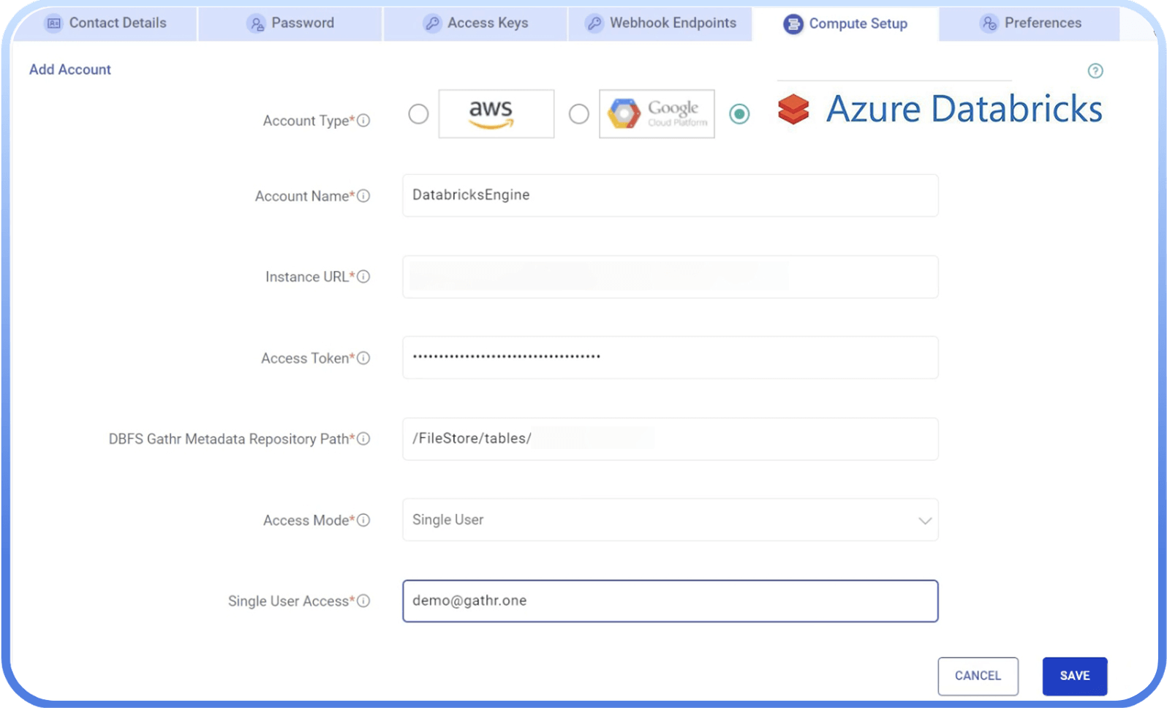Select the Google Cloud Platform radio button

[x=578, y=114]
